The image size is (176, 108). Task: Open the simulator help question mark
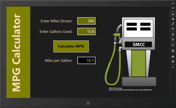(x=173, y=67)
